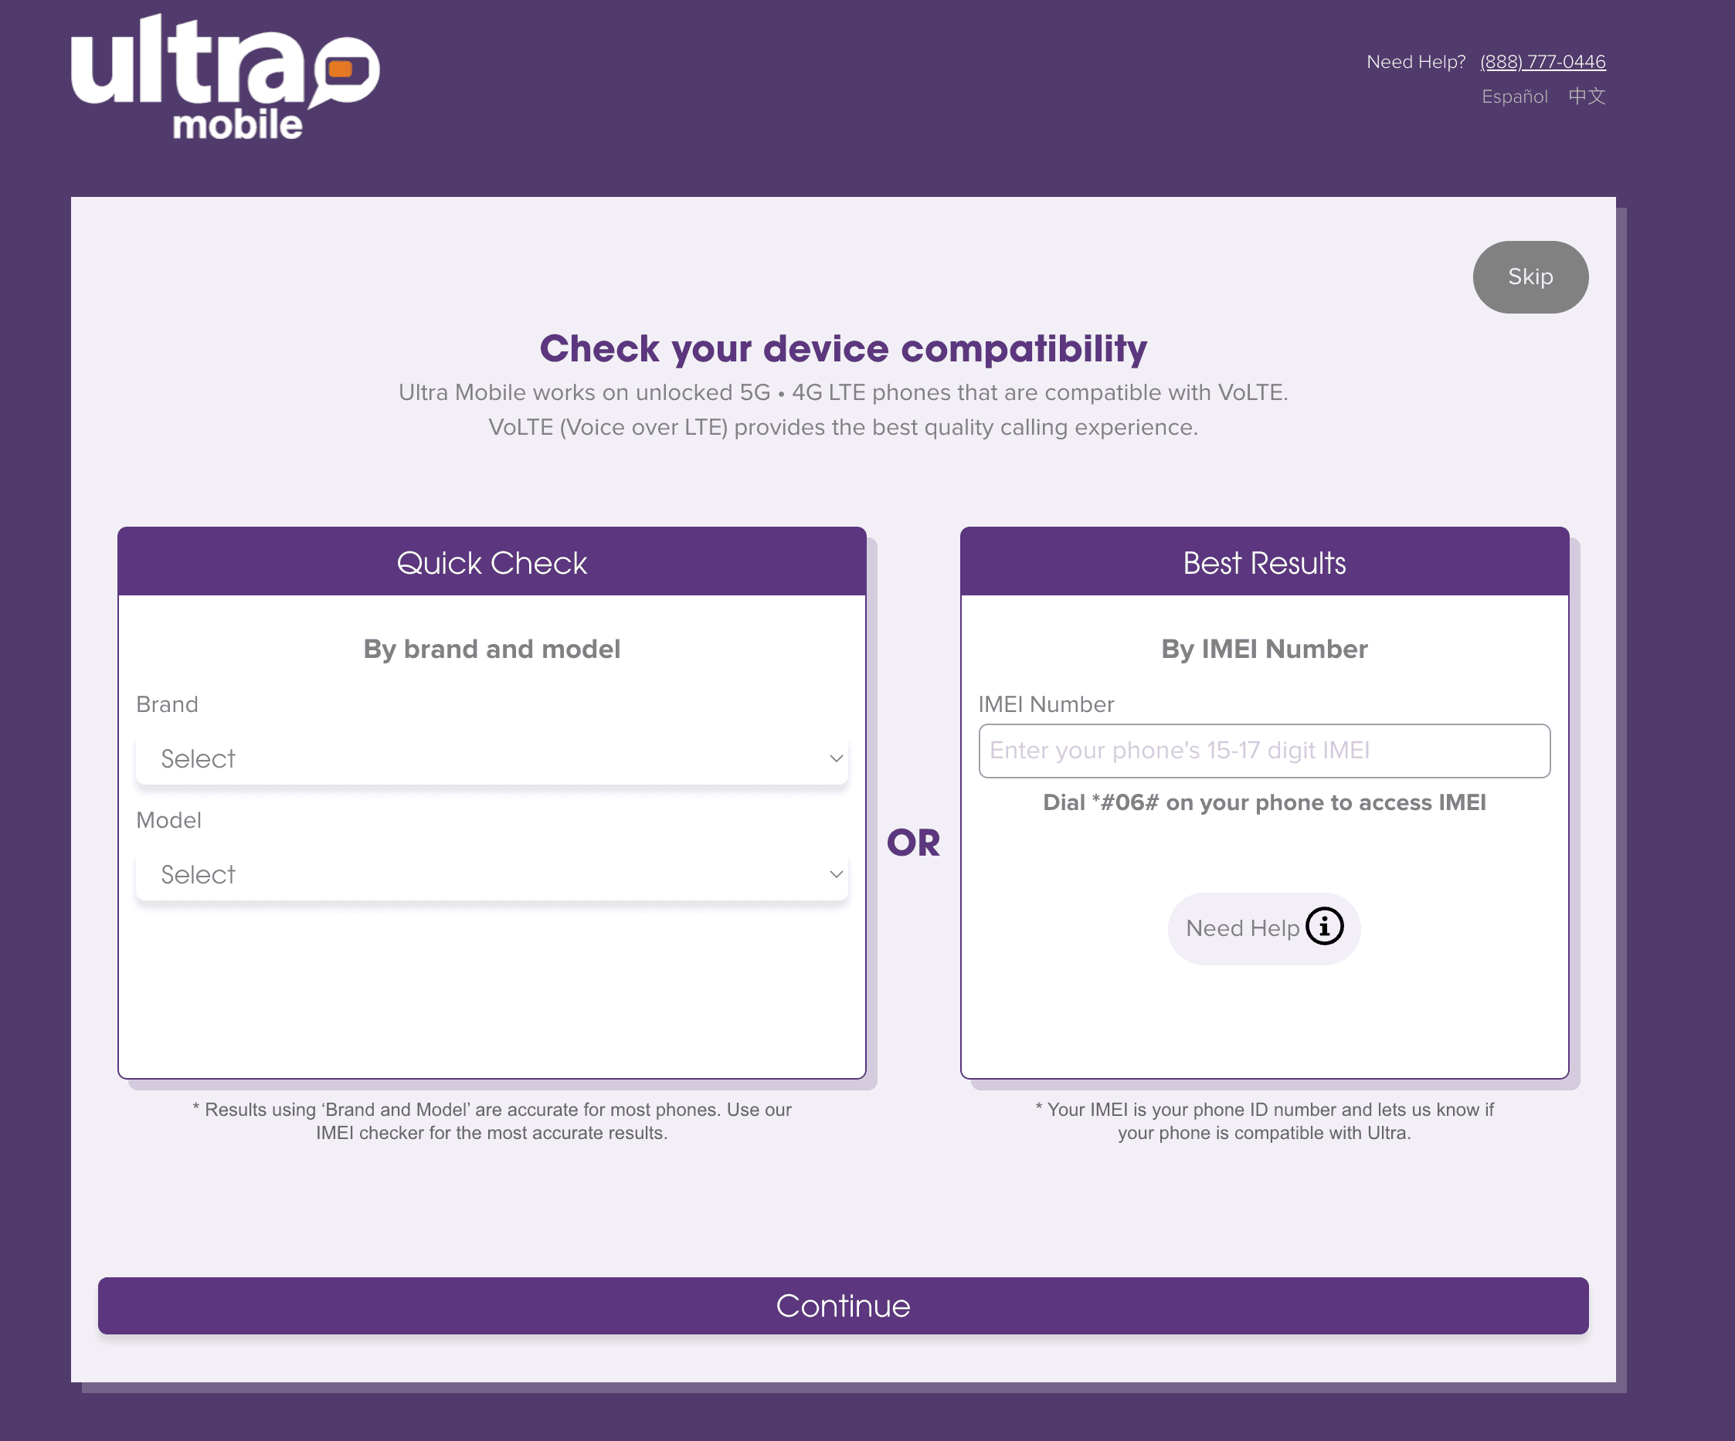Click the Best Results panel header
1735x1441 pixels.
pyautogui.click(x=1264, y=561)
